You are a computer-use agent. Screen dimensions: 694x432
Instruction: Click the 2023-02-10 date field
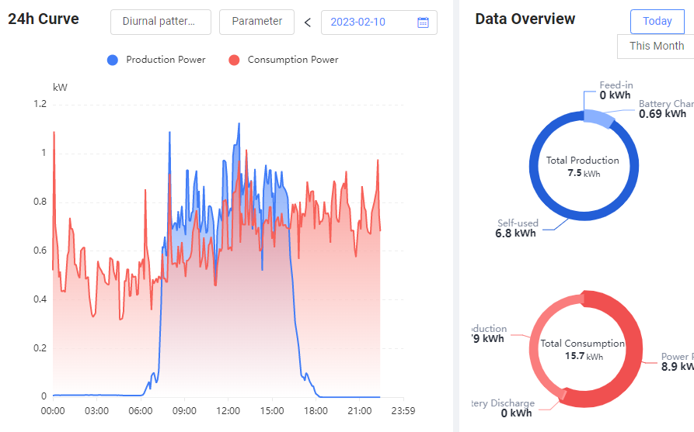click(379, 22)
